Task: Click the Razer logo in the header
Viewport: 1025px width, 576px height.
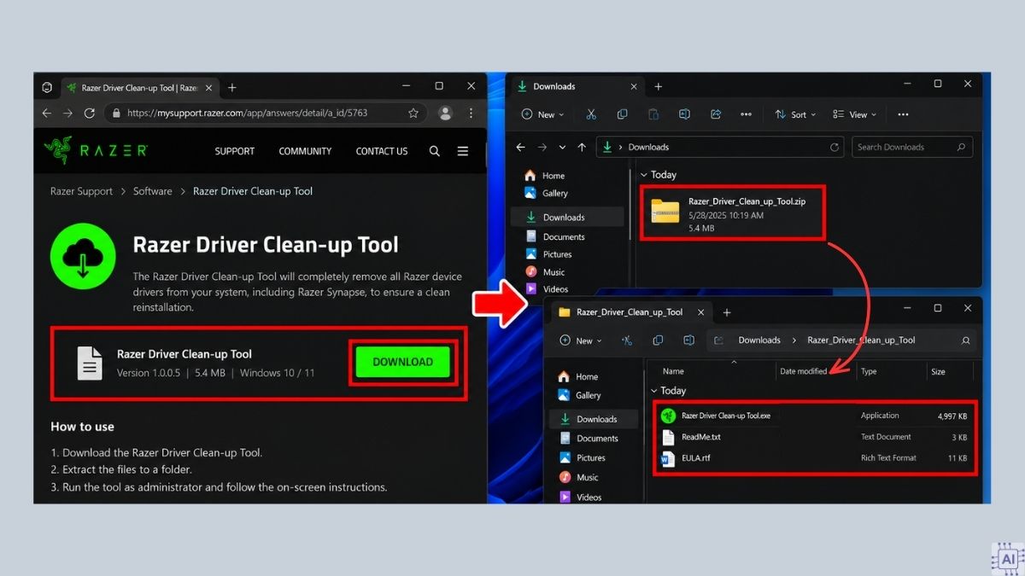Action: [x=95, y=150]
